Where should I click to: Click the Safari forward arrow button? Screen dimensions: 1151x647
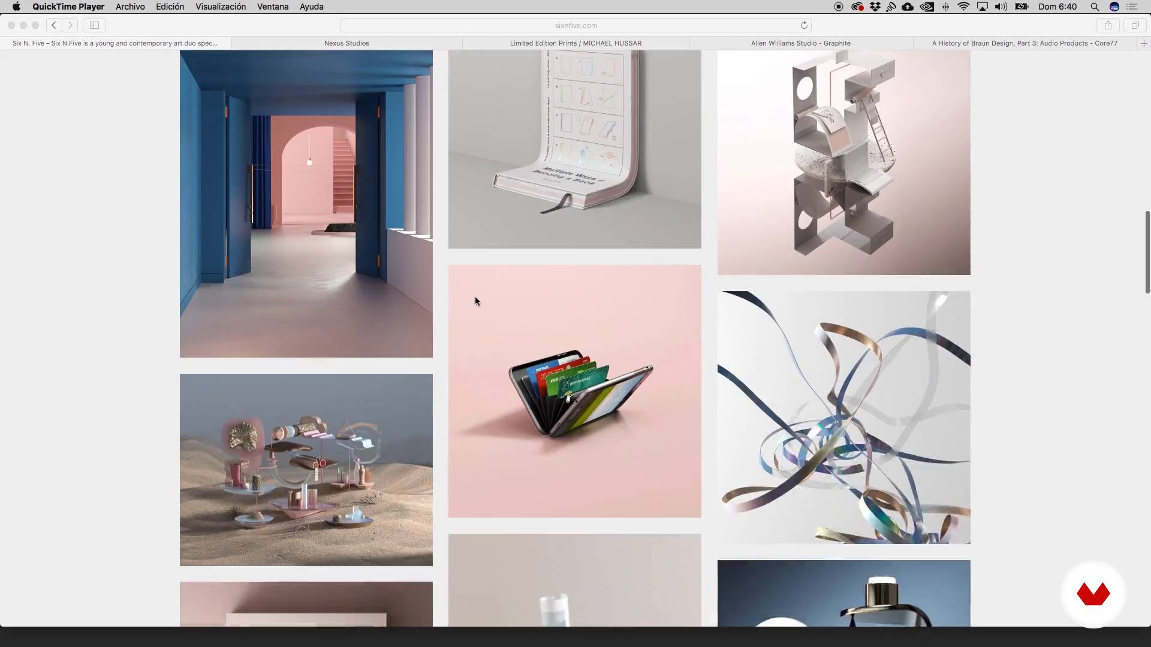pos(70,25)
